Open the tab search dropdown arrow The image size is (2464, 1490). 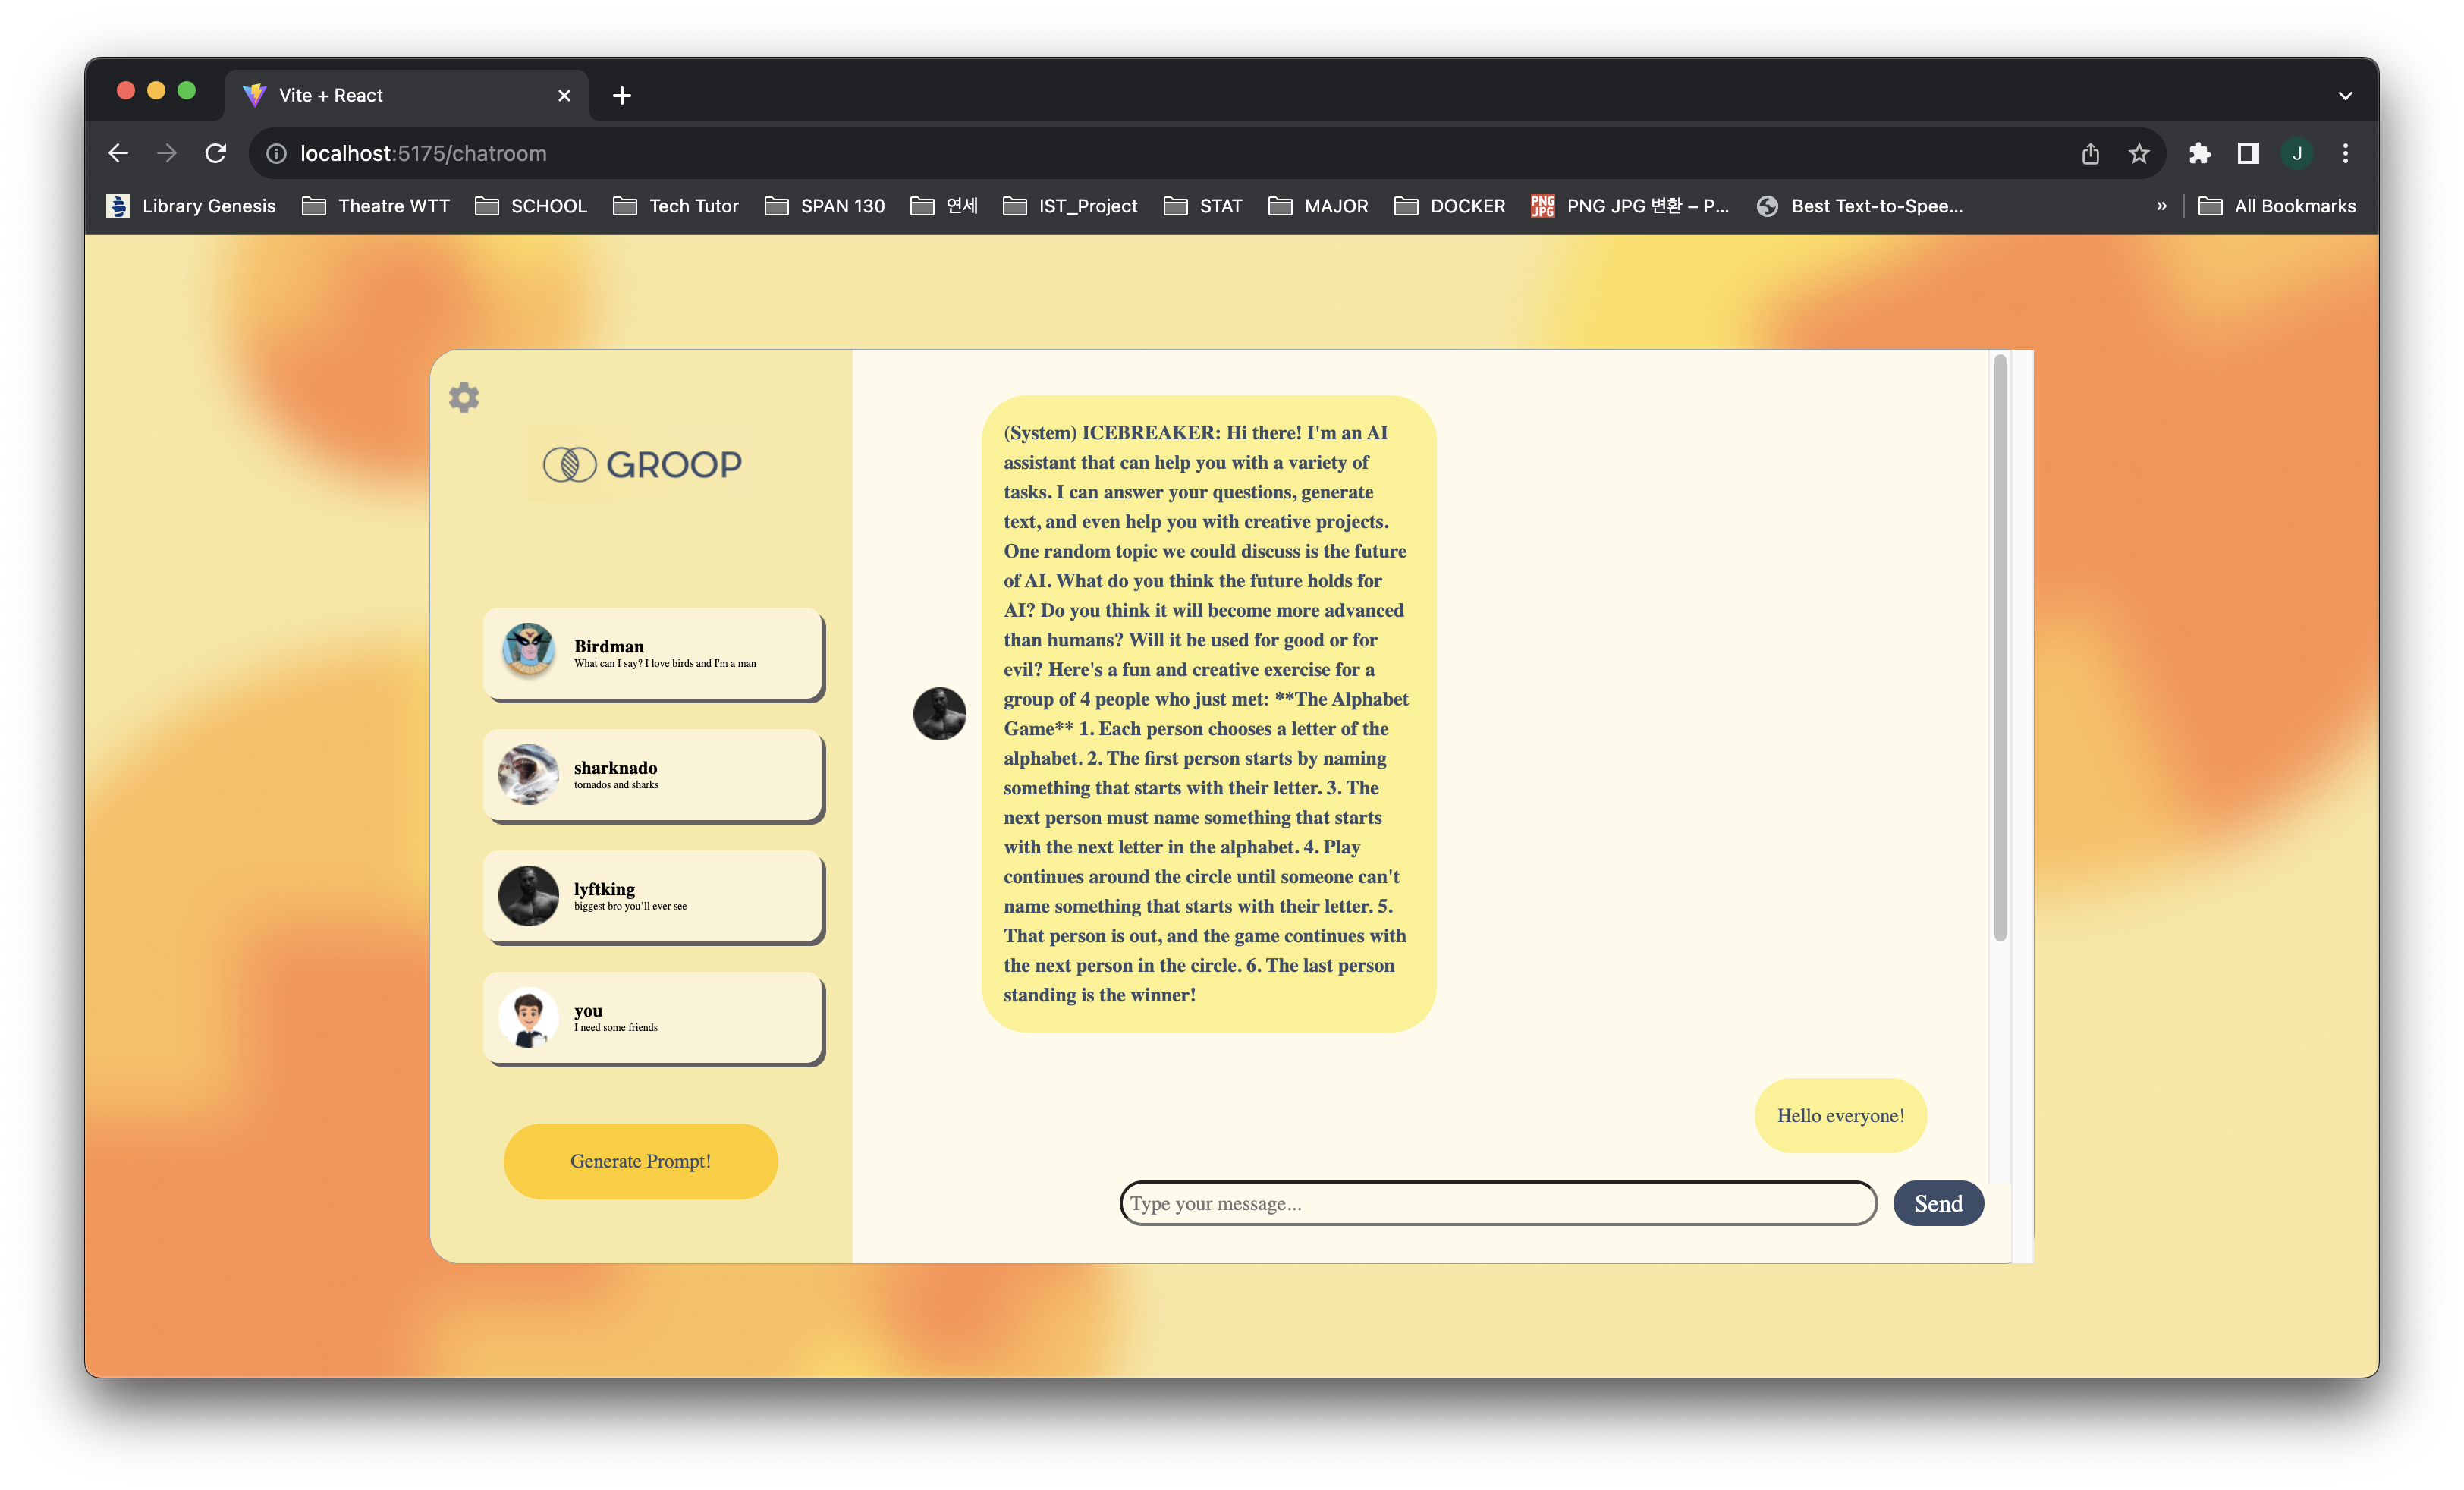click(x=2344, y=96)
